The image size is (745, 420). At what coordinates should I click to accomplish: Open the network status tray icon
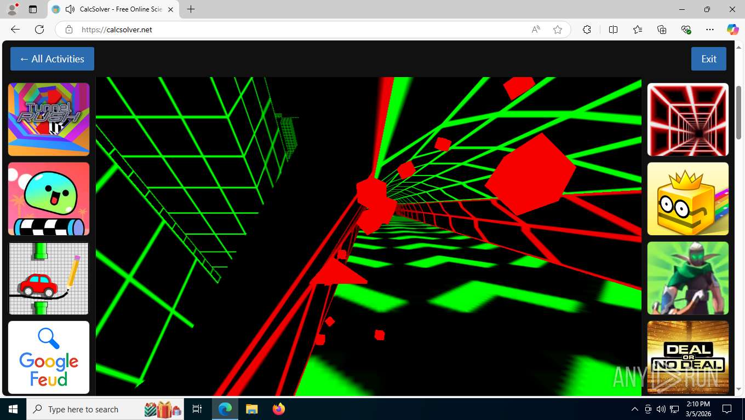pos(674,409)
